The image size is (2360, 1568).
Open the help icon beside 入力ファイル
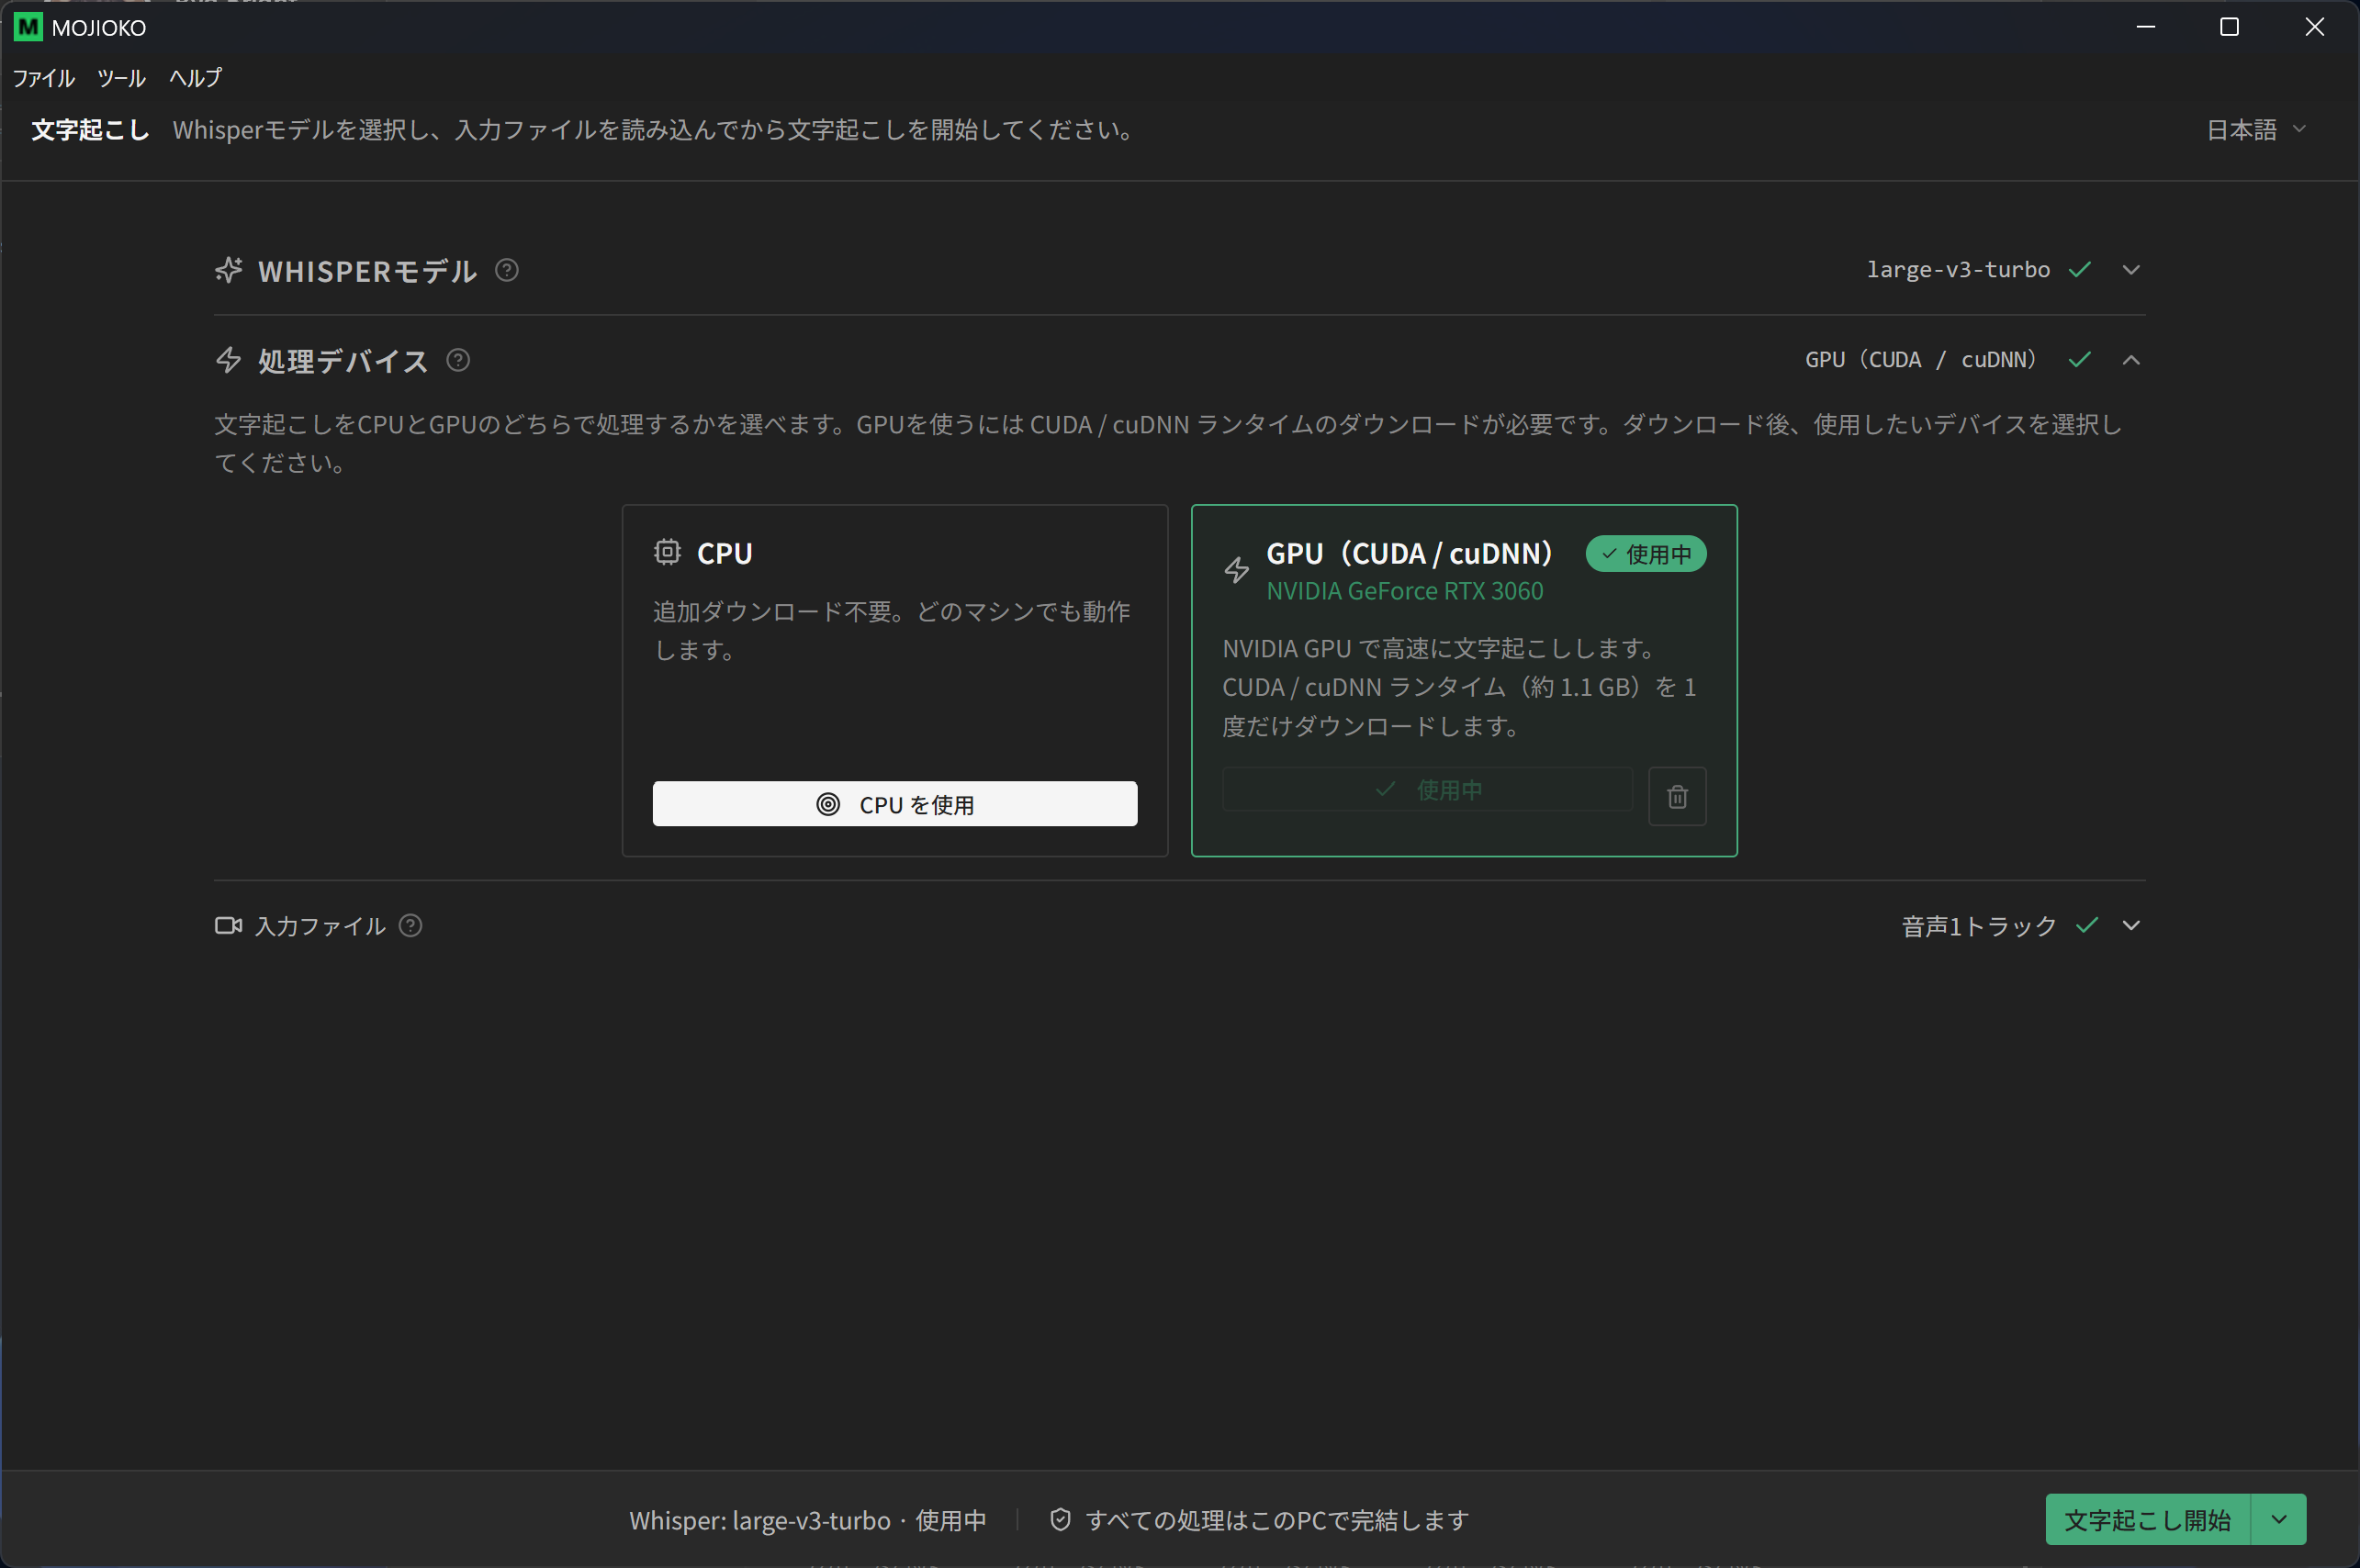410,925
